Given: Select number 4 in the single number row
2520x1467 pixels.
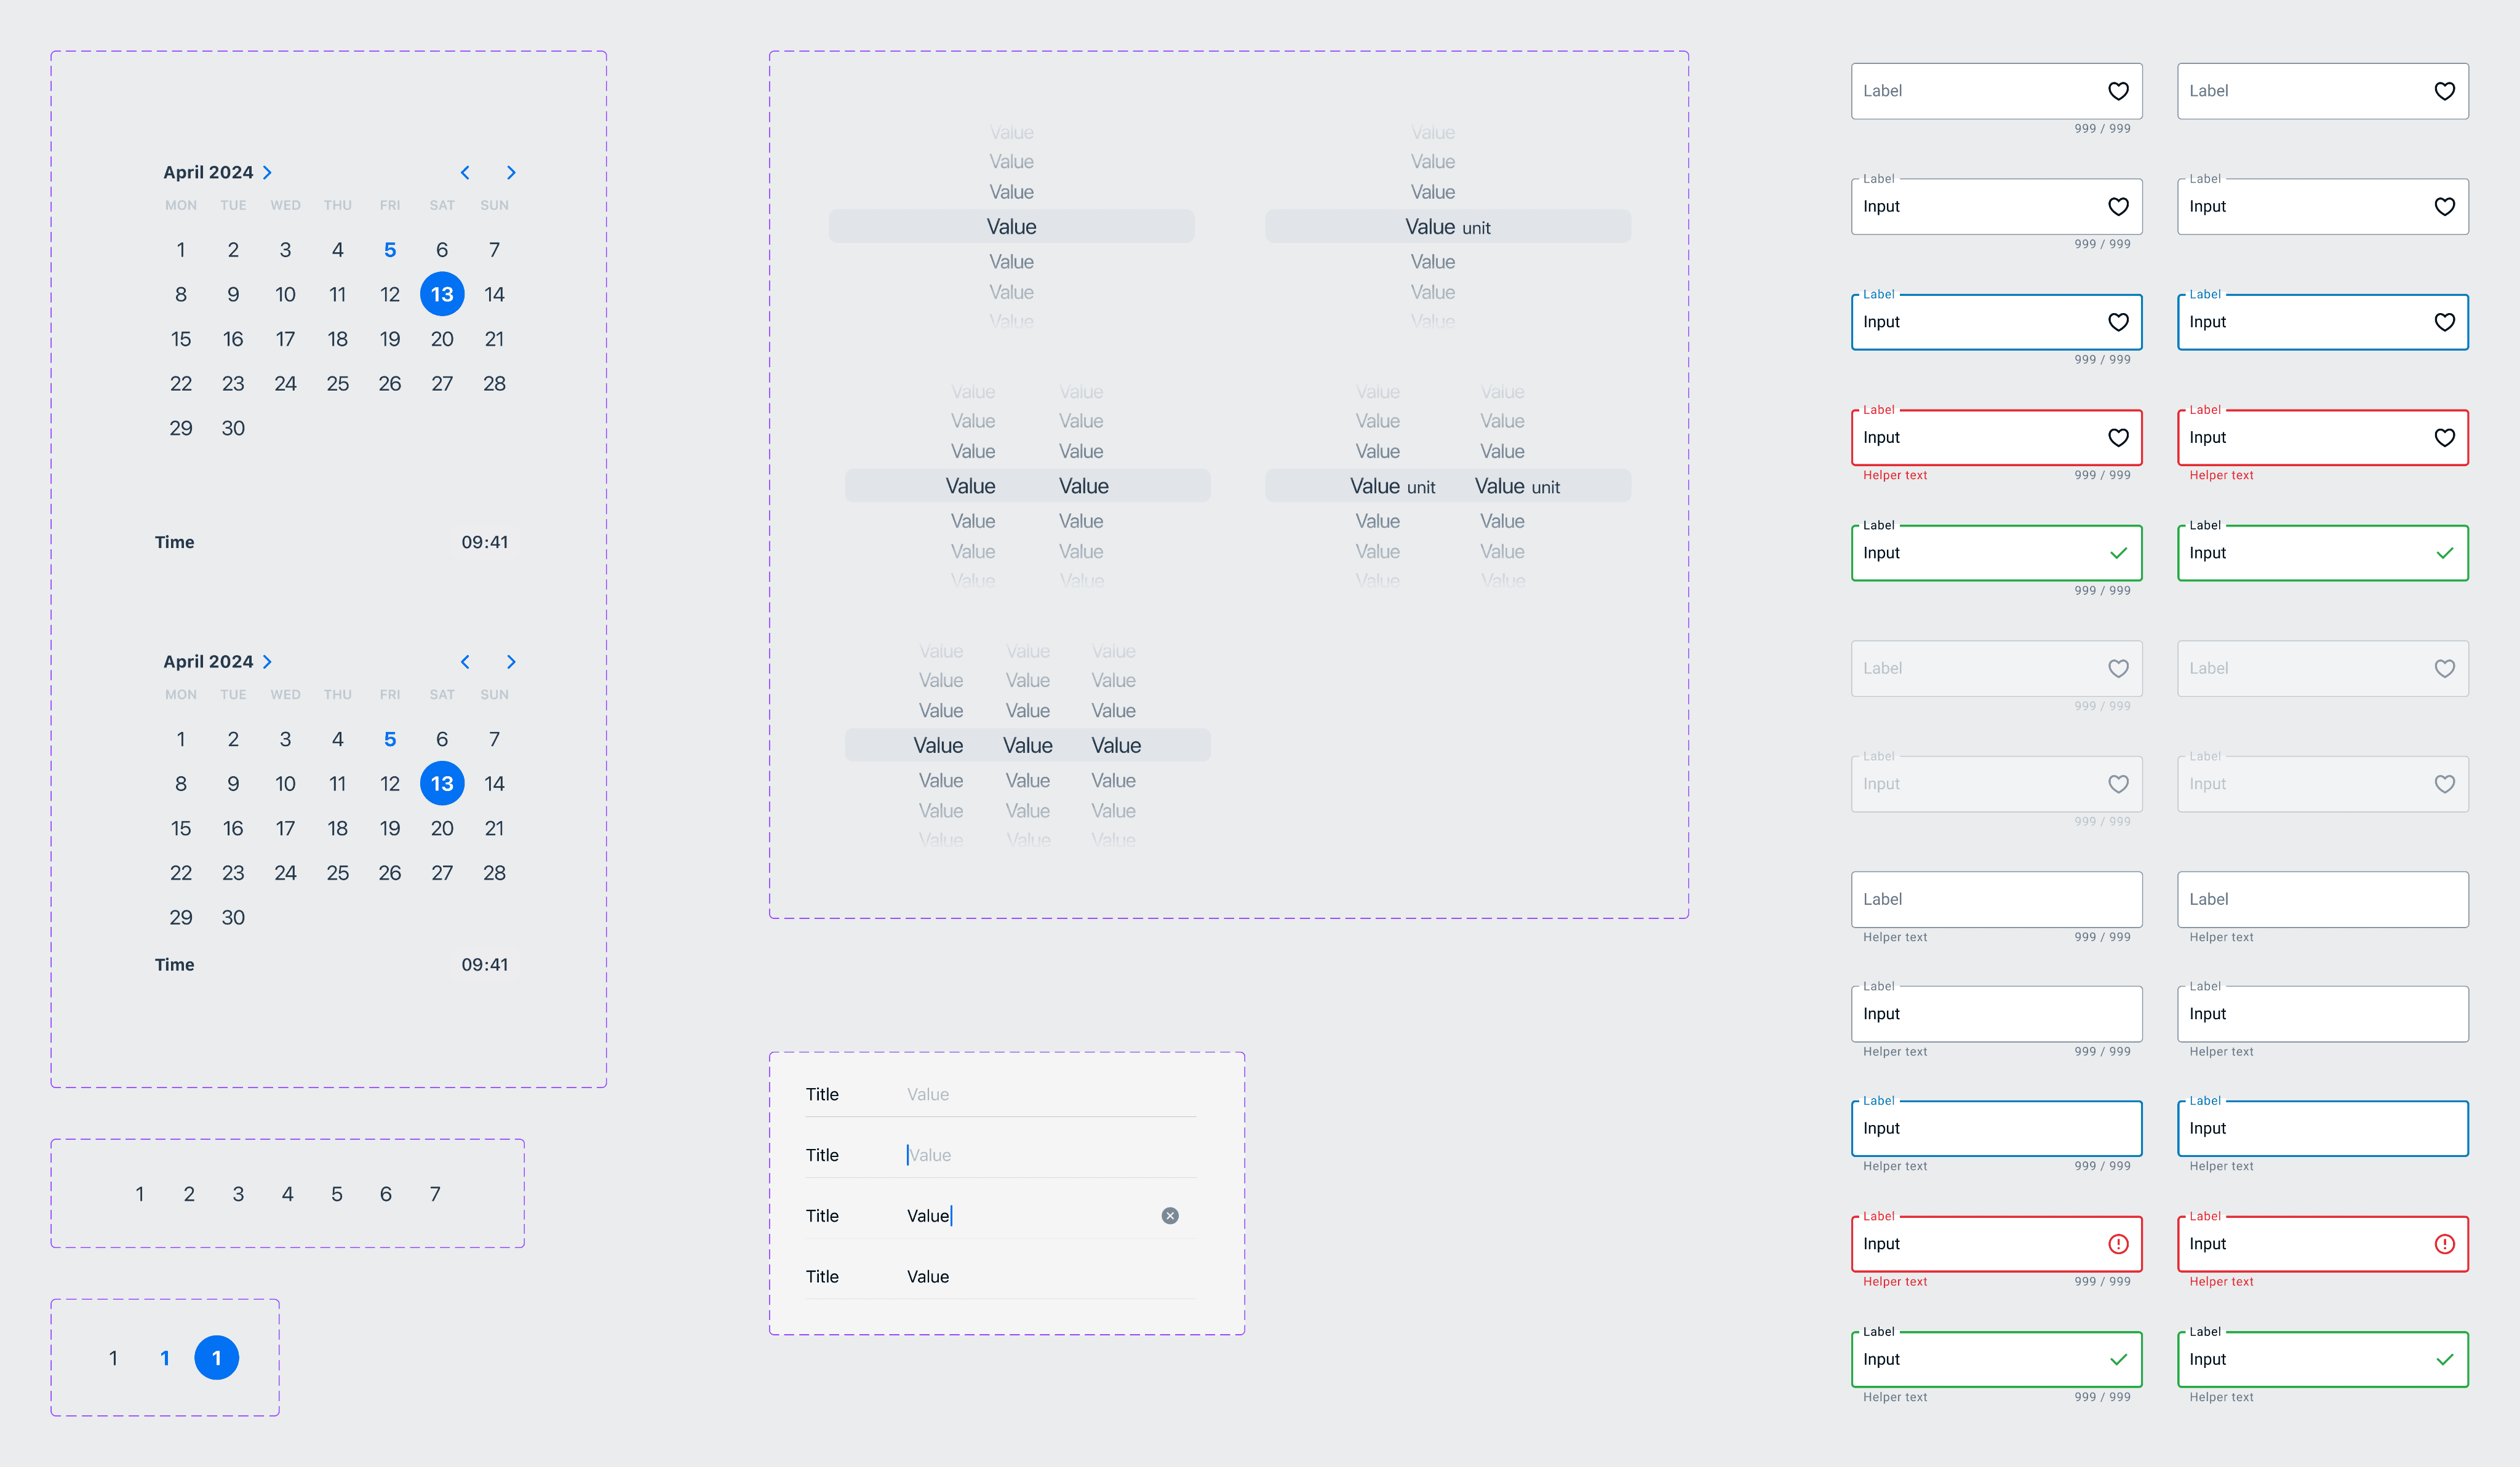Looking at the screenshot, I should pos(287,1193).
